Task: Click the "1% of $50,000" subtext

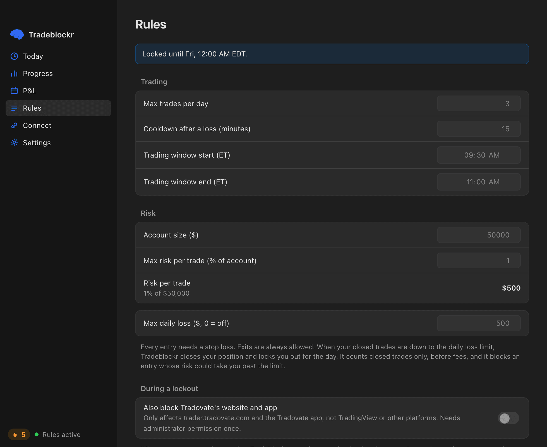Action: click(166, 293)
